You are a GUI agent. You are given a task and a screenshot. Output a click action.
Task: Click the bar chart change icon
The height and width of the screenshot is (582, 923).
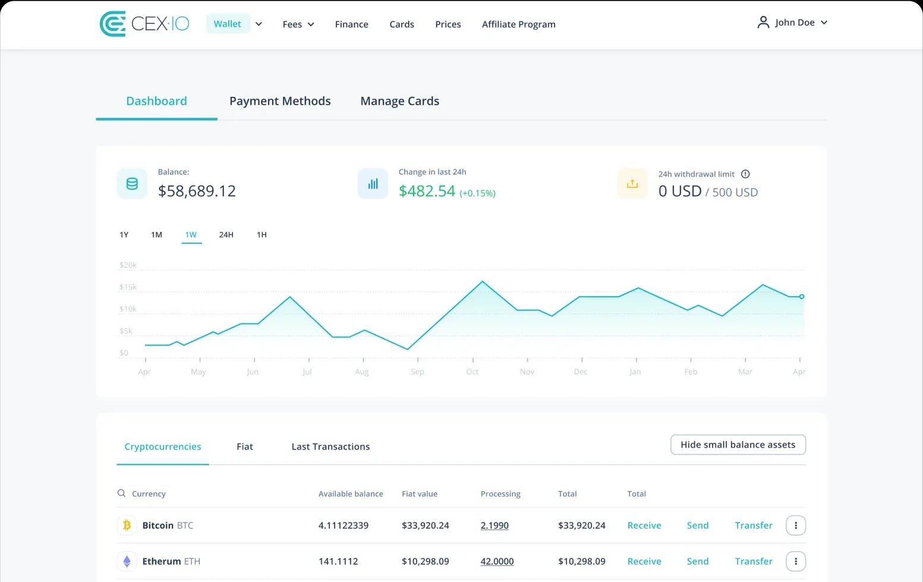point(373,184)
